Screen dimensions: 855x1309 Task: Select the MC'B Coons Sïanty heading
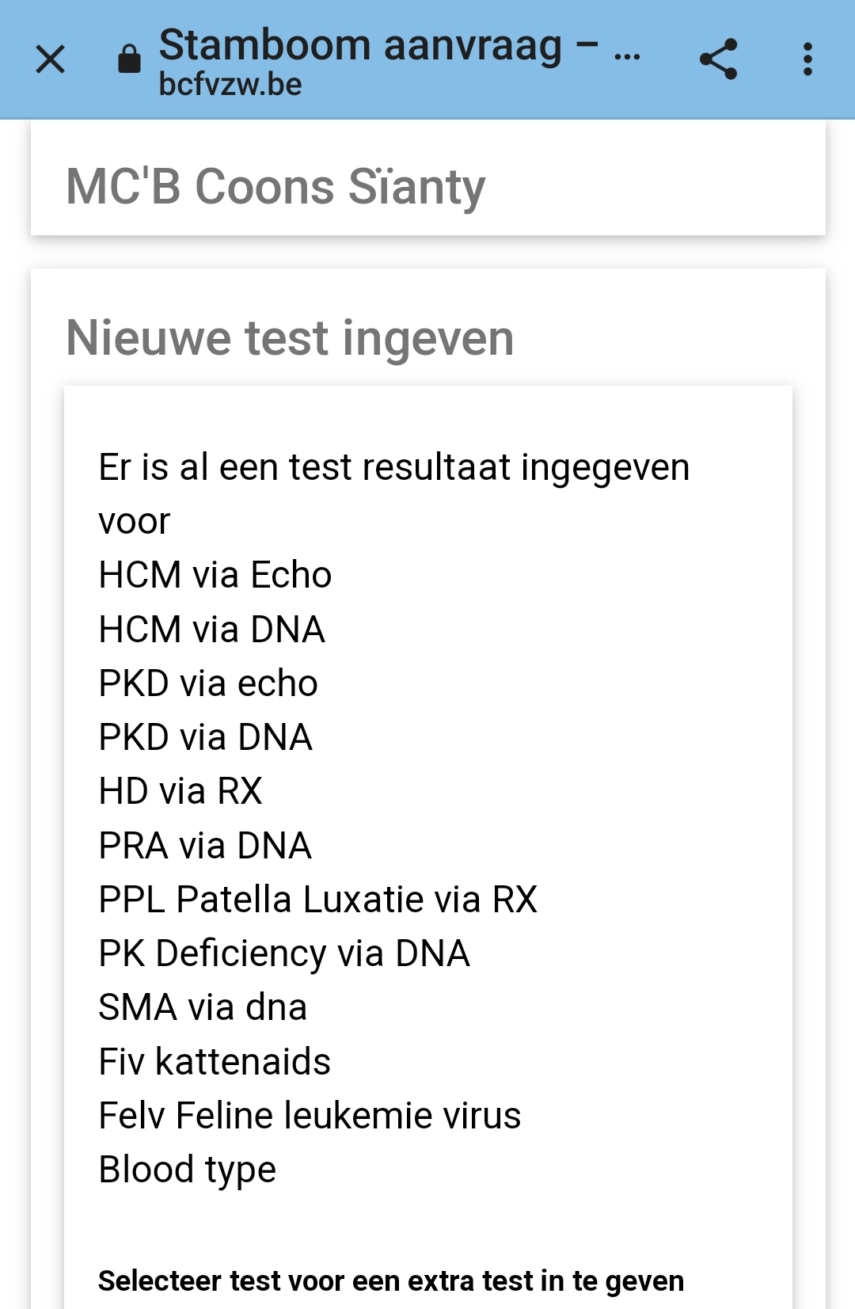275,187
